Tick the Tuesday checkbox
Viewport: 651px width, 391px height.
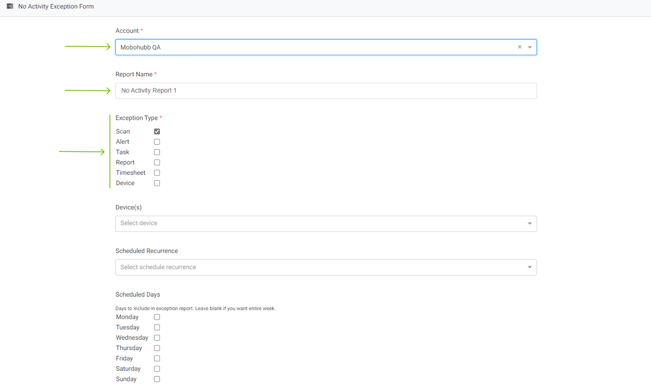tap(157, 328)
